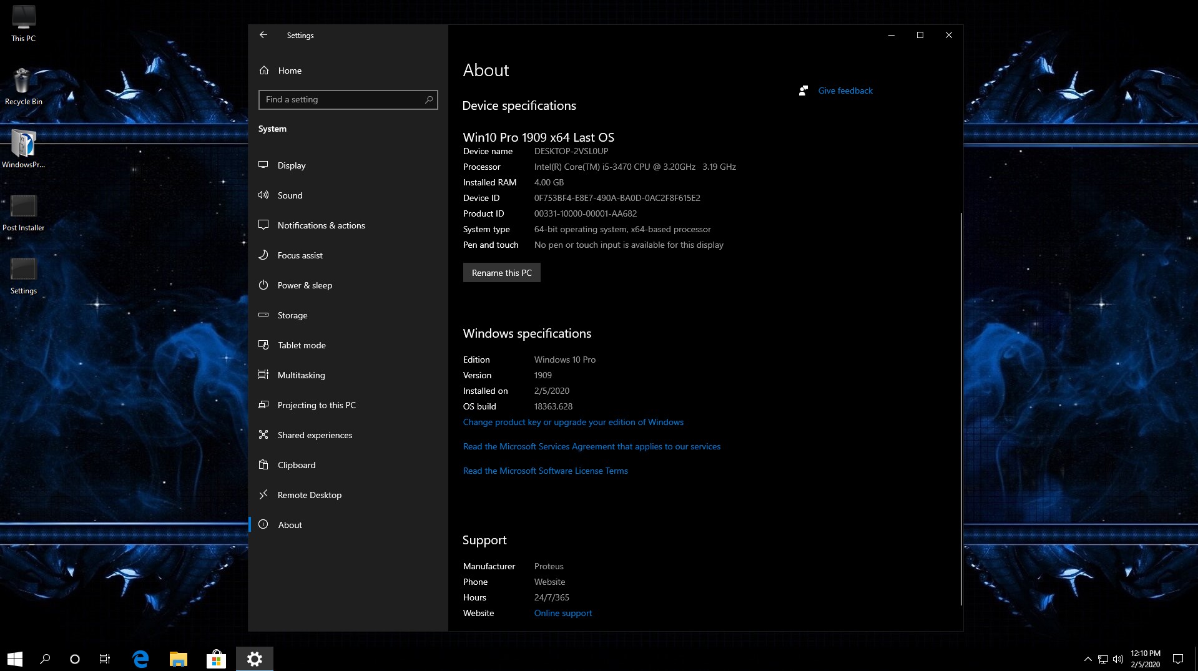Show hidden tray icons chevron
Screen dimensions: 1198x671
click(x=1088, y=659)
